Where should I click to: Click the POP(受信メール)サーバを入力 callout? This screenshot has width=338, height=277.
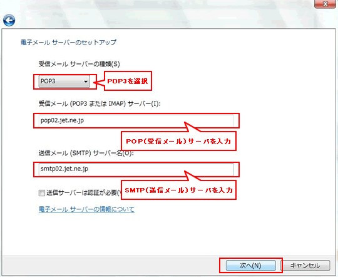tap(178, 141)
